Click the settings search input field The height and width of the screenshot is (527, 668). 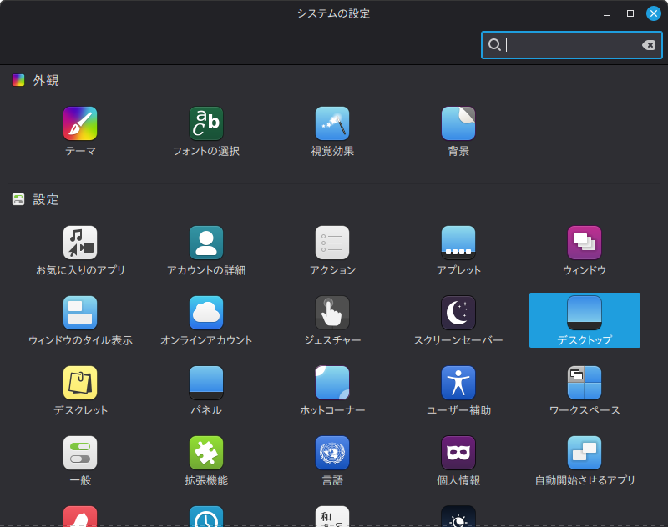coord(568,45)
